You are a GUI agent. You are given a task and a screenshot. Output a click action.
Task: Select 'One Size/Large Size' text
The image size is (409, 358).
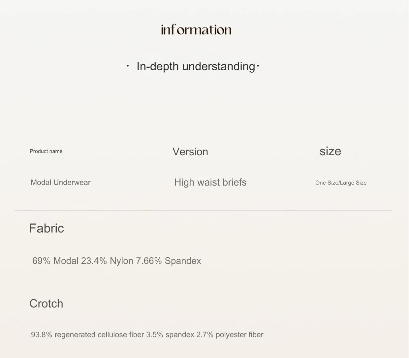pyautogui.click(x=341, y=183)
